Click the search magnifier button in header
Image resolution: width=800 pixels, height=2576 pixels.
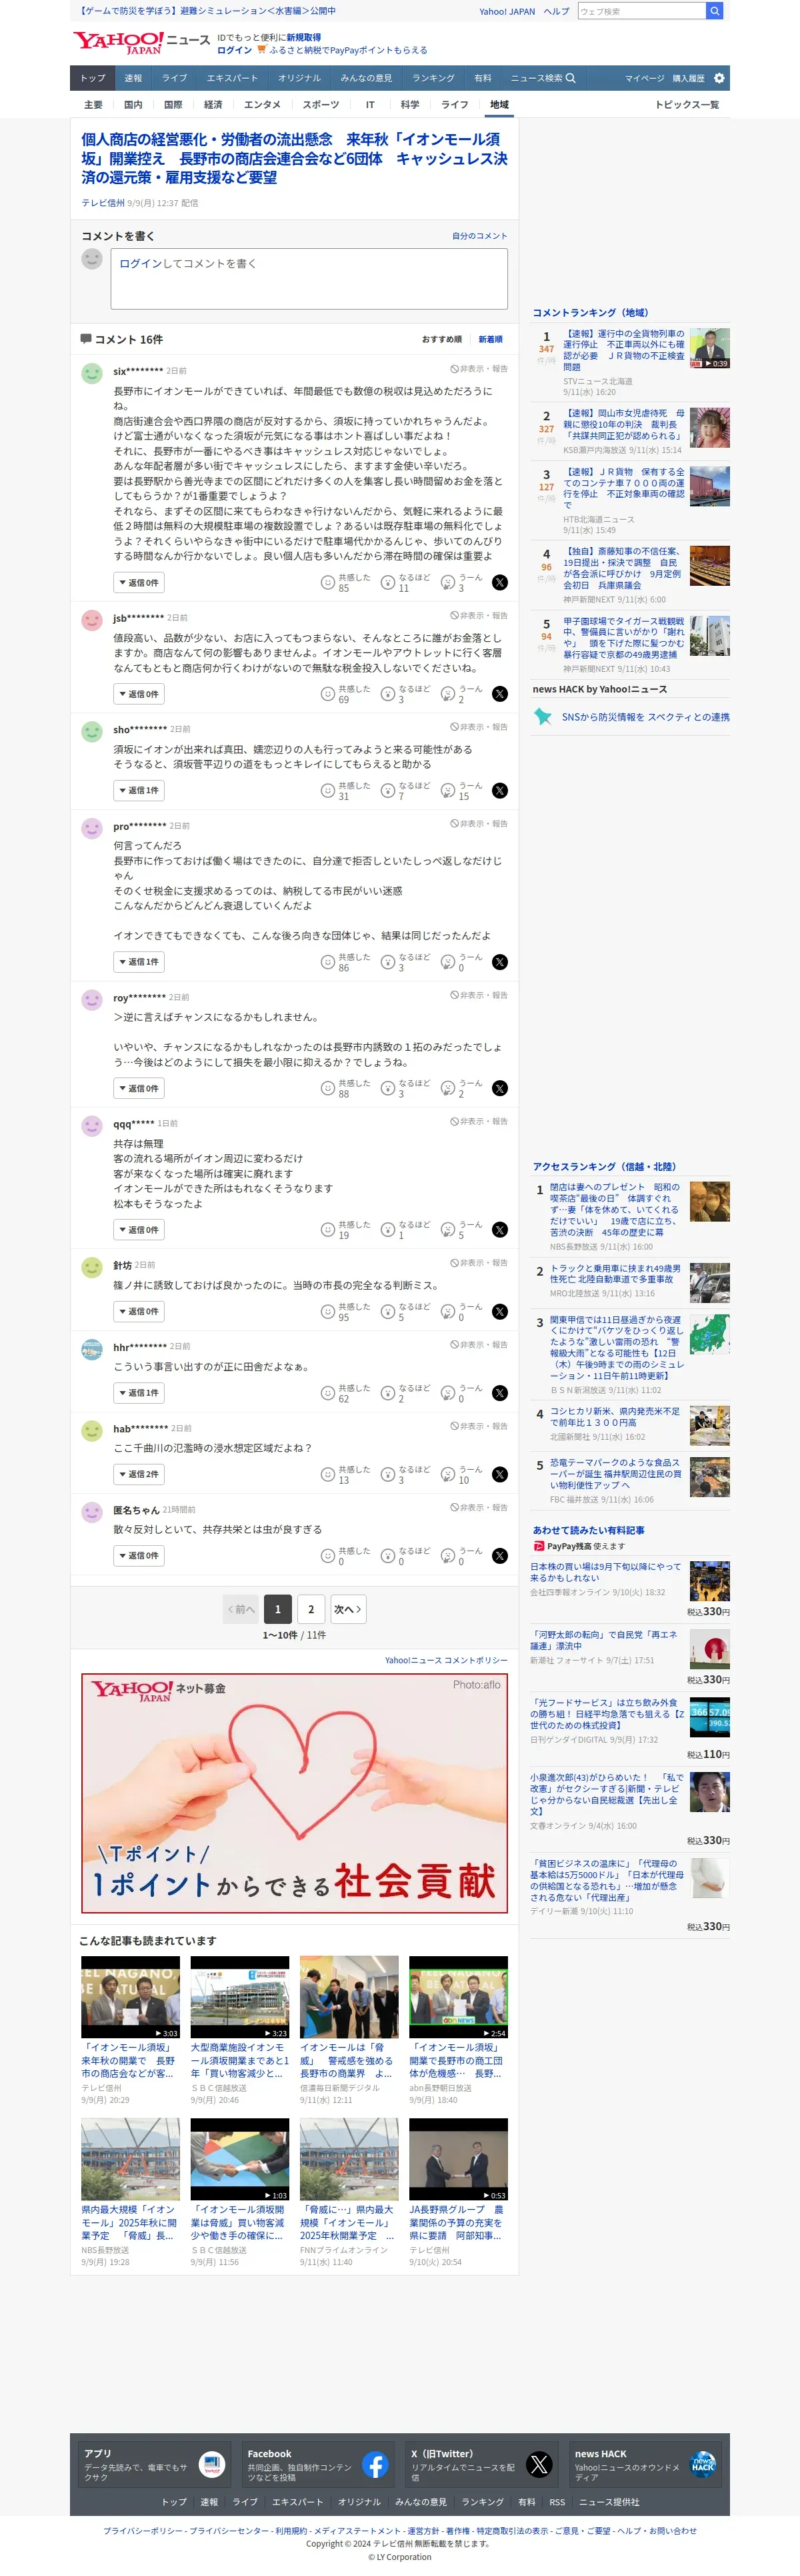click(x=714, y=11)
